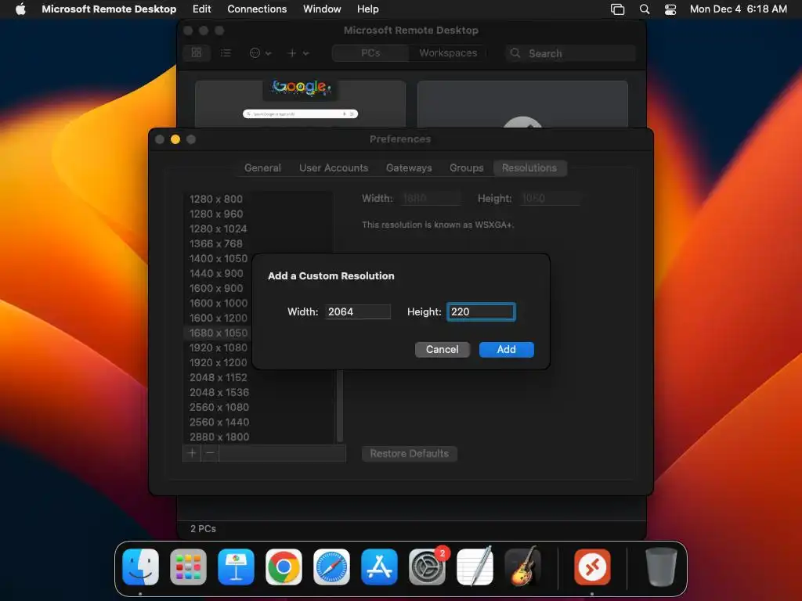
Task: Click the Spotlight search icon in menu bar
Action: click(645, 9)
